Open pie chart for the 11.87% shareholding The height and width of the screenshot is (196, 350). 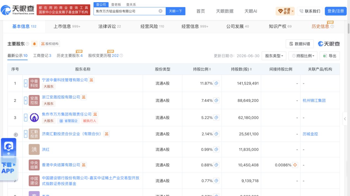(x=216, y=83)
